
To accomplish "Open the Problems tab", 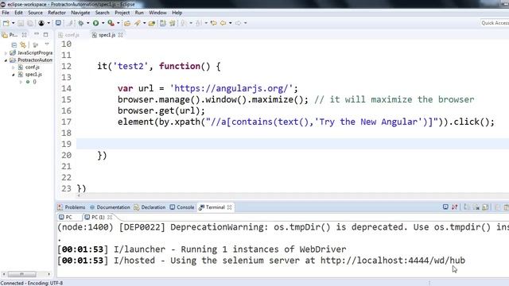I will pos(72,207).
